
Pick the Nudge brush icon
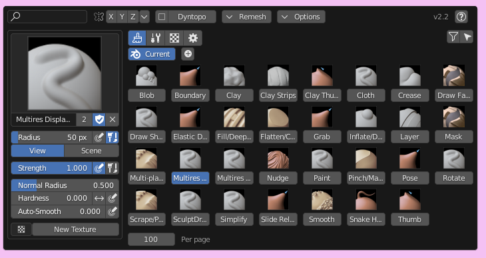point(278,159)
